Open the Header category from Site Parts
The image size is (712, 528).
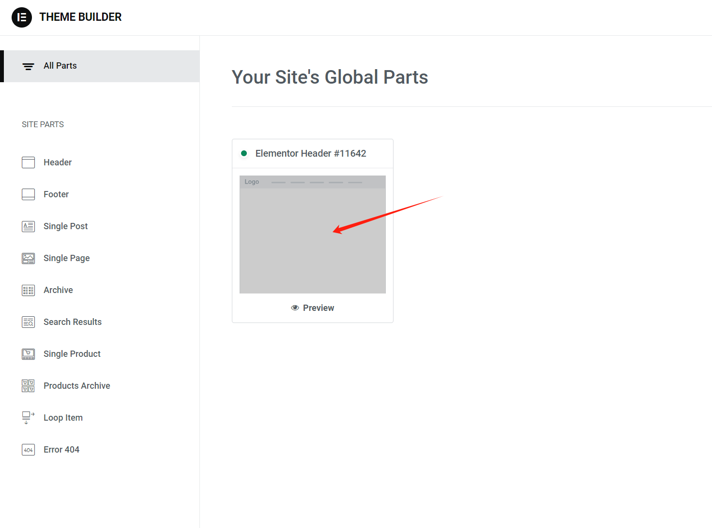57,162
